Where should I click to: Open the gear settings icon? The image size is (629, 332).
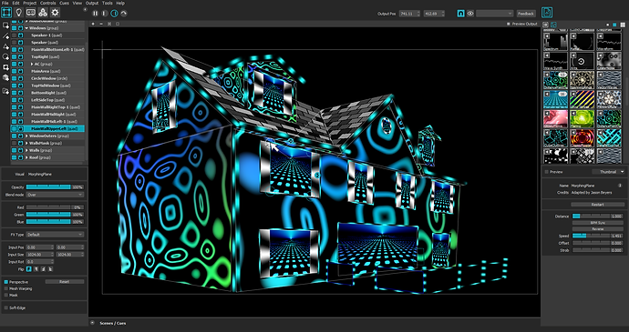(55, 13)
